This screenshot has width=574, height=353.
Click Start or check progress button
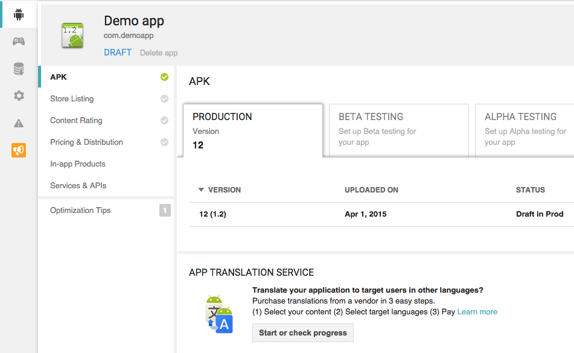(302, 332)
